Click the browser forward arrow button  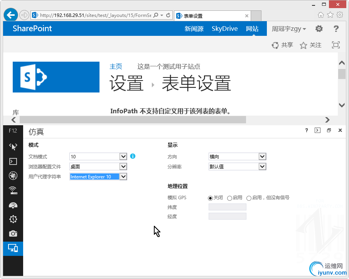24,15
